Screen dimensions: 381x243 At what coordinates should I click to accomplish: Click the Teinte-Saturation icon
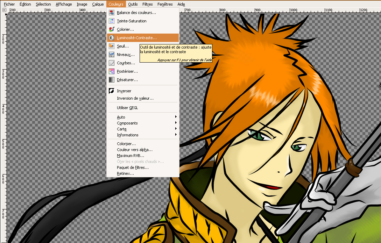(112, 21)
